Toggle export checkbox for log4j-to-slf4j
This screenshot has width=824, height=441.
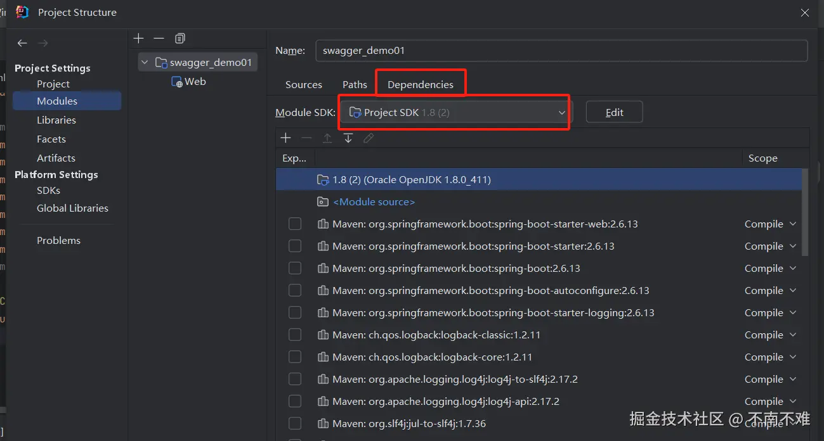[295, 379]
